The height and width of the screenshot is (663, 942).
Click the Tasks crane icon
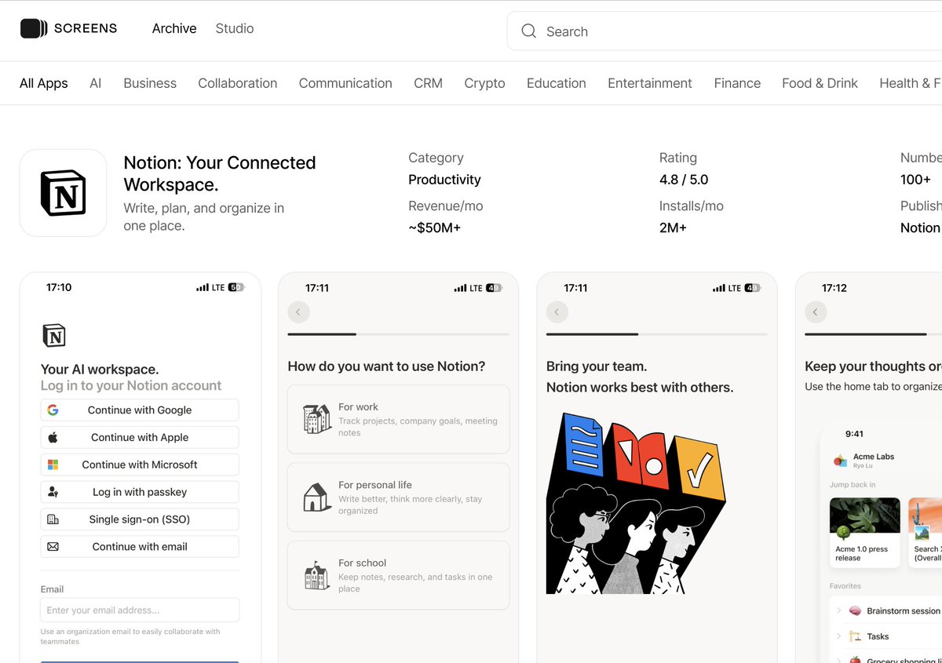tap(855, 636)
